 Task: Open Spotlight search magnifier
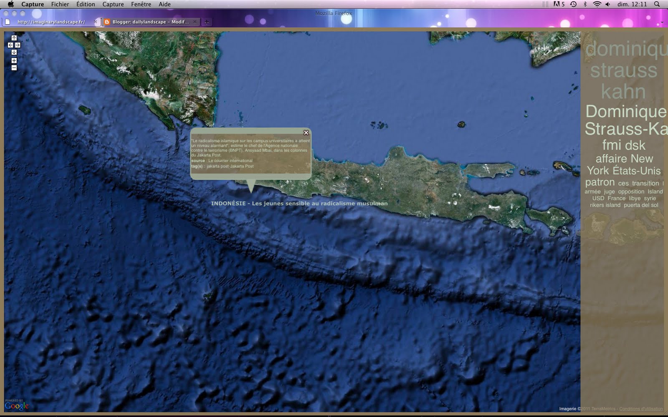[x=657, y=4]
